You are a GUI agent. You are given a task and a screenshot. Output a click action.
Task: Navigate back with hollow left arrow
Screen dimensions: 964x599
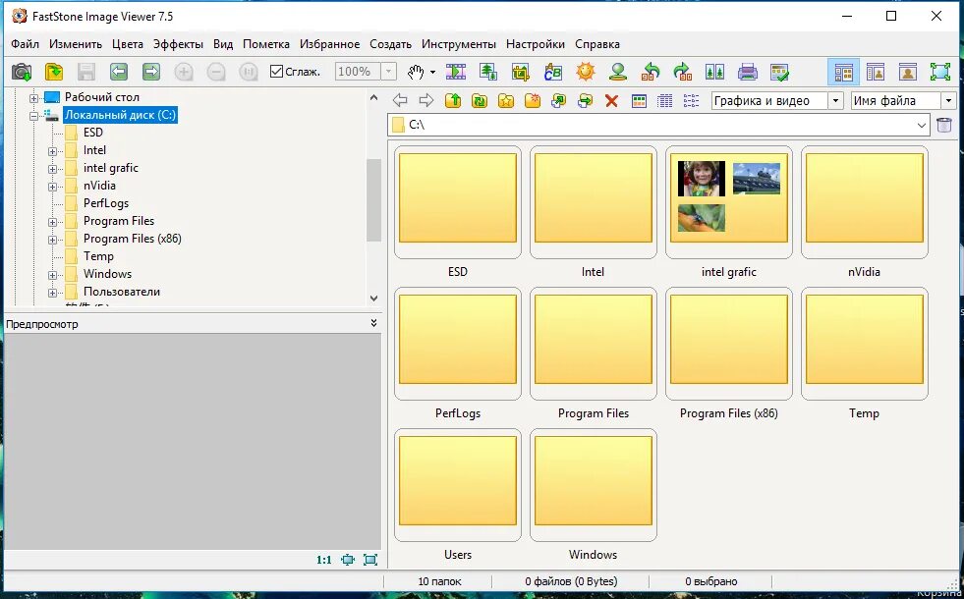coord(400,100)
